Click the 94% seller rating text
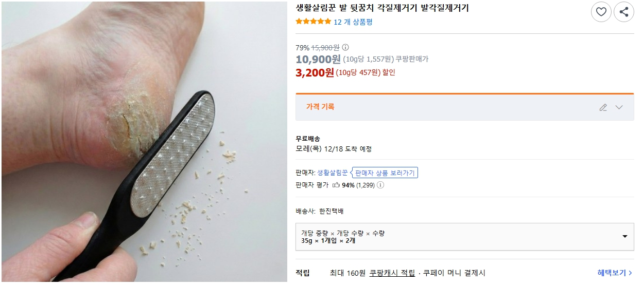 click(348, 185)
